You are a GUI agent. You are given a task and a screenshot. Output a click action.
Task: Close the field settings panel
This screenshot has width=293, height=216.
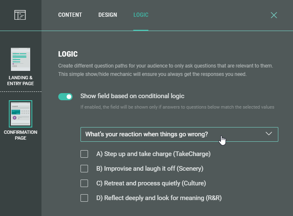click(x=274, y=15)
